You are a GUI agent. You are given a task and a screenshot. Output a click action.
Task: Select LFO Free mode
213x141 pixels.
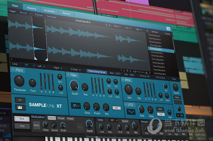click(x=161, y=114)
